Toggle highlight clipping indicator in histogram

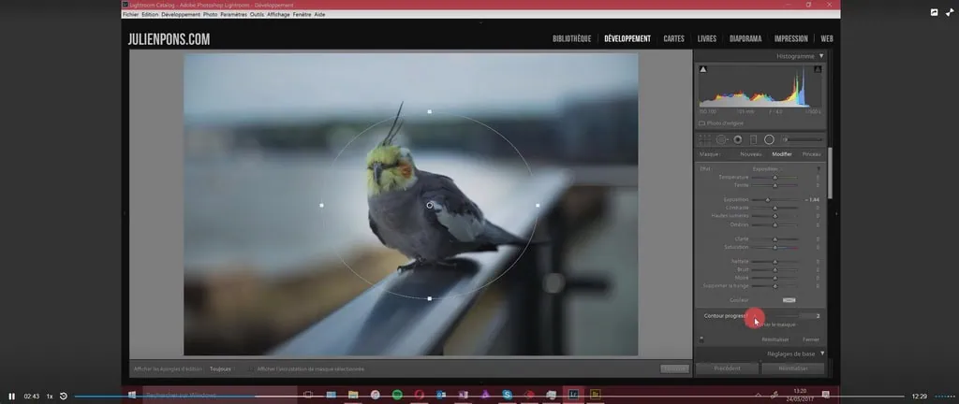(819, 70)
